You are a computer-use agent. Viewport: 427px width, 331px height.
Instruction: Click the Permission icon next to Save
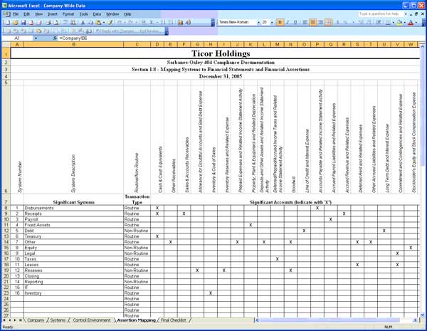[x=31, y=22]
